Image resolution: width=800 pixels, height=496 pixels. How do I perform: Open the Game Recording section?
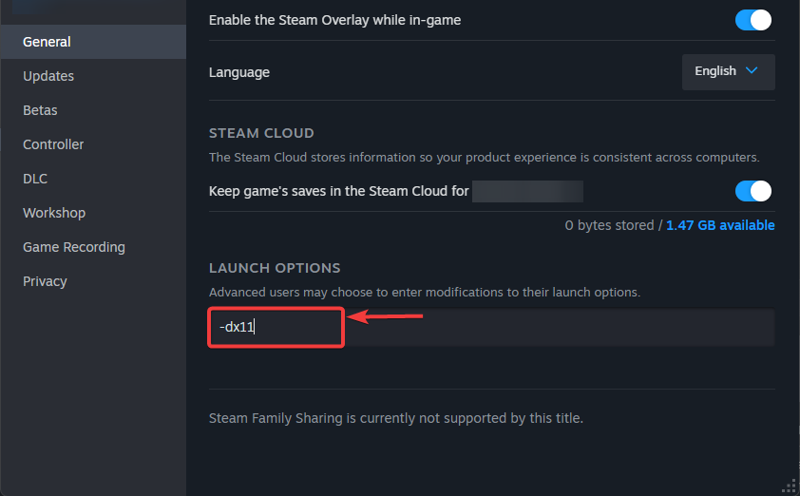click(74, 247)
